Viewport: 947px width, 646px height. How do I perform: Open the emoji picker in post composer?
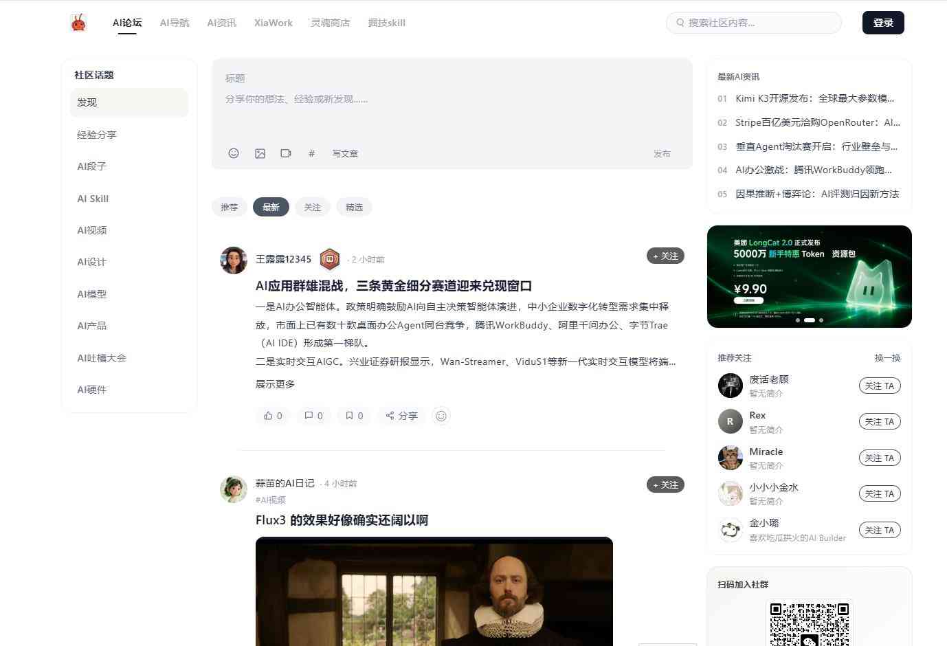(x=234, y=153)
